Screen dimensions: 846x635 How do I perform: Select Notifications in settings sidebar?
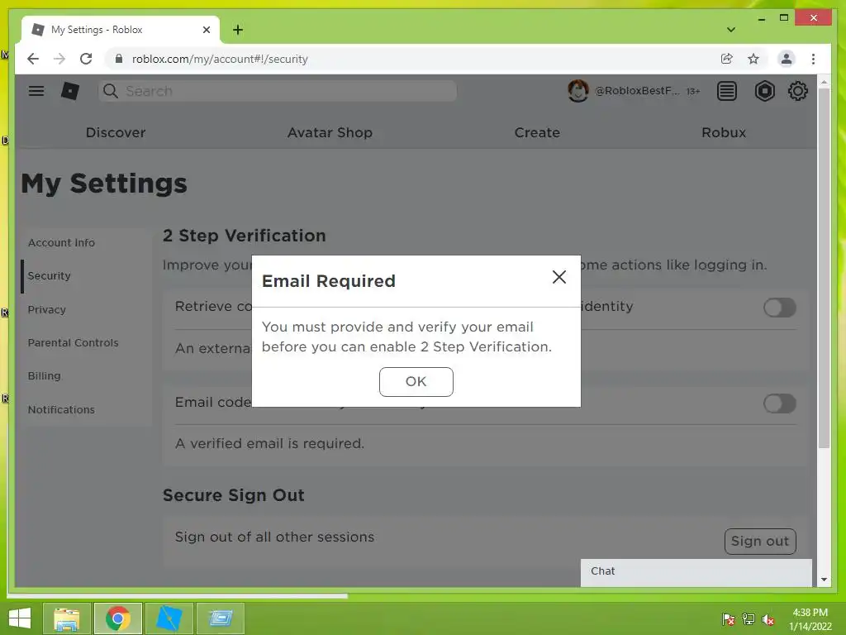(x=61, y=410)
